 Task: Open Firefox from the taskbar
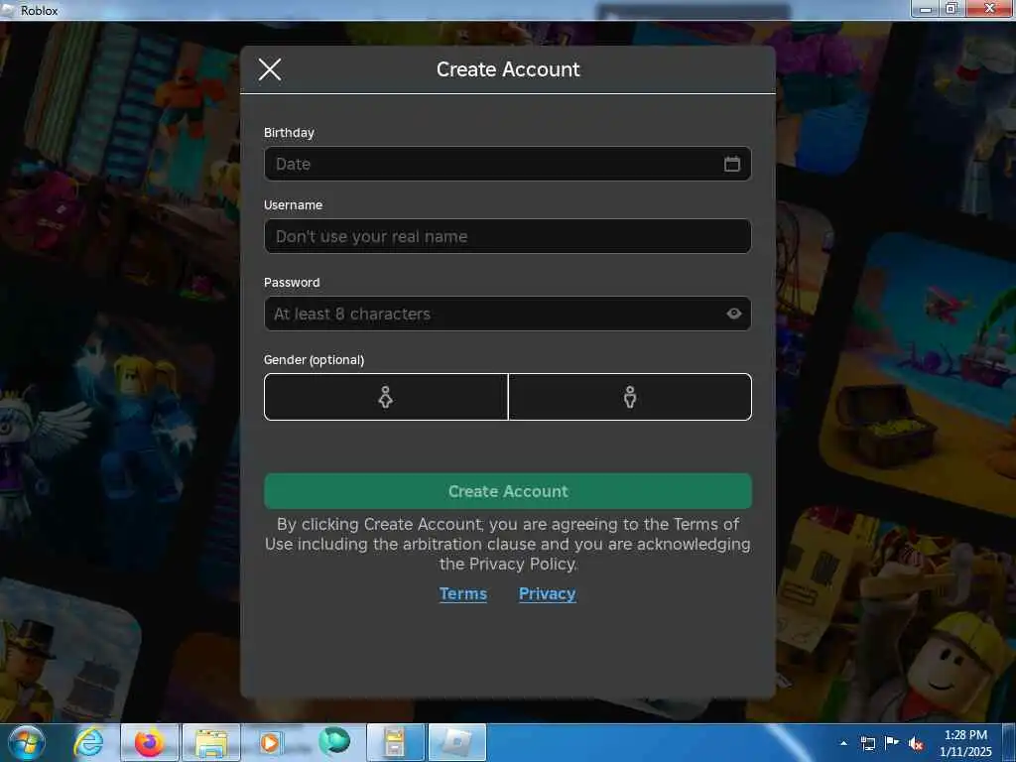(x=149, y=742)
